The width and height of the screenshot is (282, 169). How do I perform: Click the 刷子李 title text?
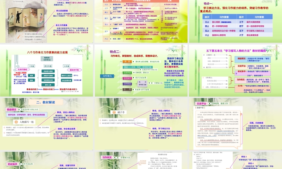pos(121,112)
